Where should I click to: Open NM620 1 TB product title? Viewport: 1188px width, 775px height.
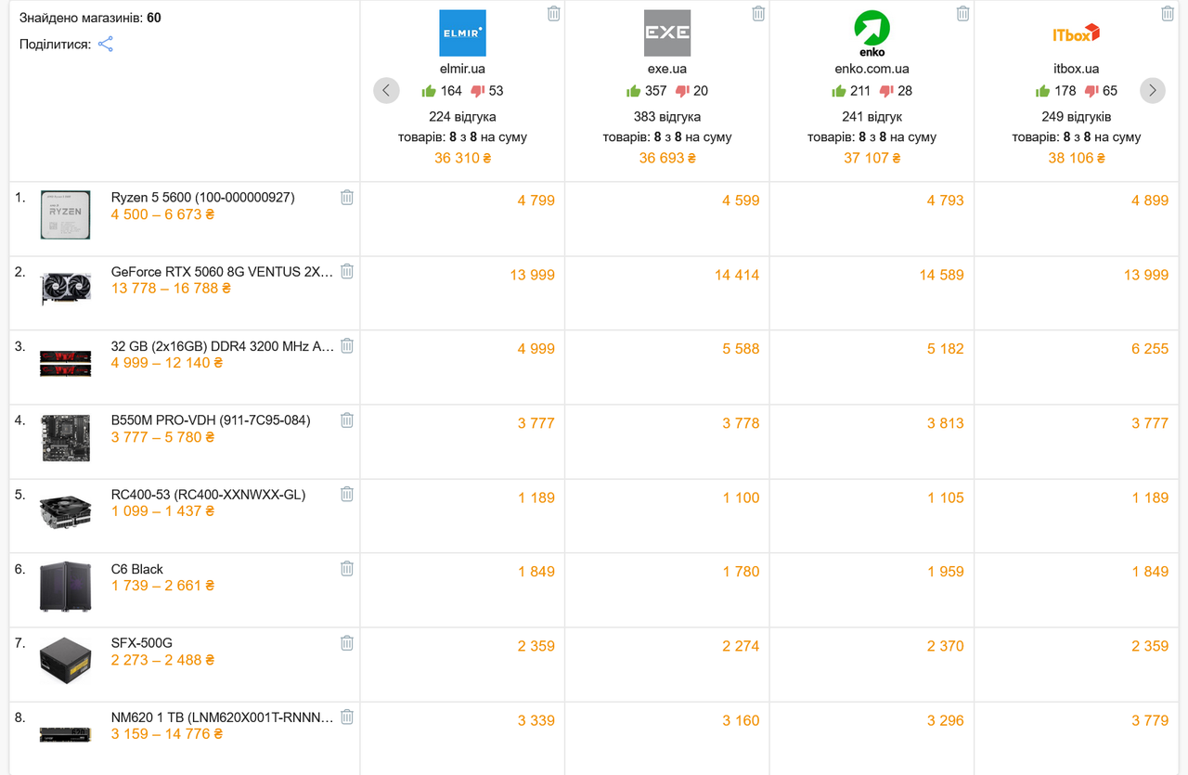(222, 717)
